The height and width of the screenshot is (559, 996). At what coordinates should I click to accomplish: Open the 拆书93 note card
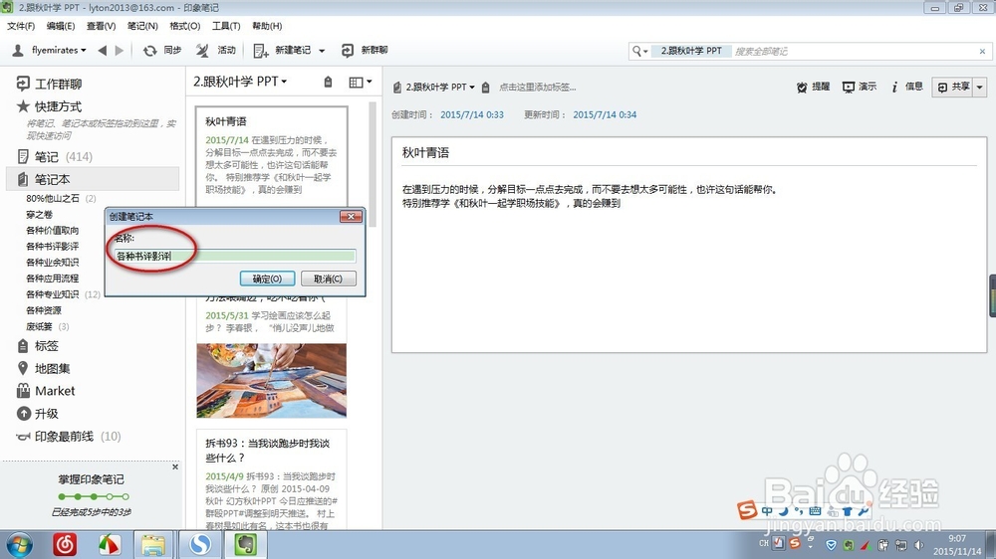(x=271, y=480)
